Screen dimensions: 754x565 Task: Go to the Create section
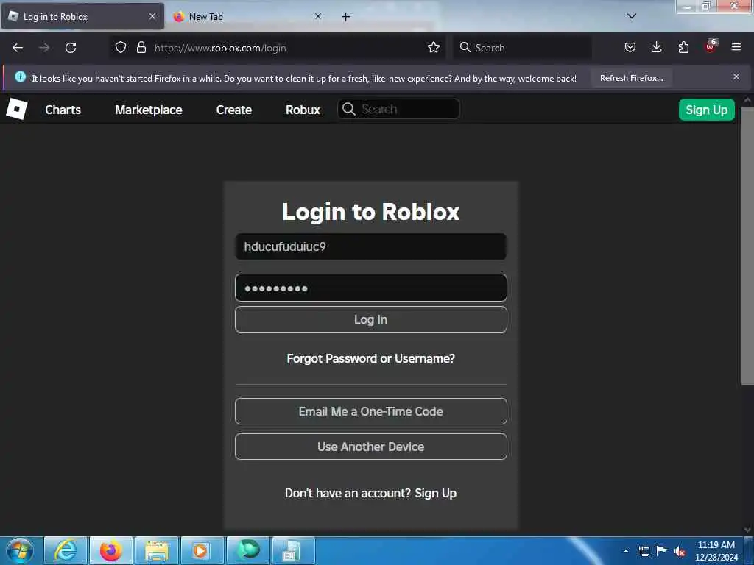(x=234, y=110)
